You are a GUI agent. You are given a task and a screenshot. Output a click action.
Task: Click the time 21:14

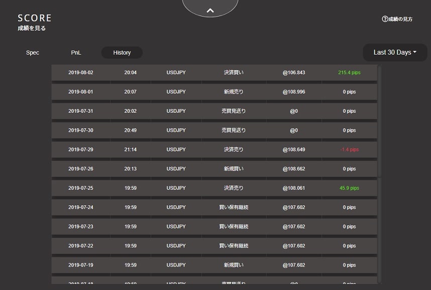coord(130,150)
